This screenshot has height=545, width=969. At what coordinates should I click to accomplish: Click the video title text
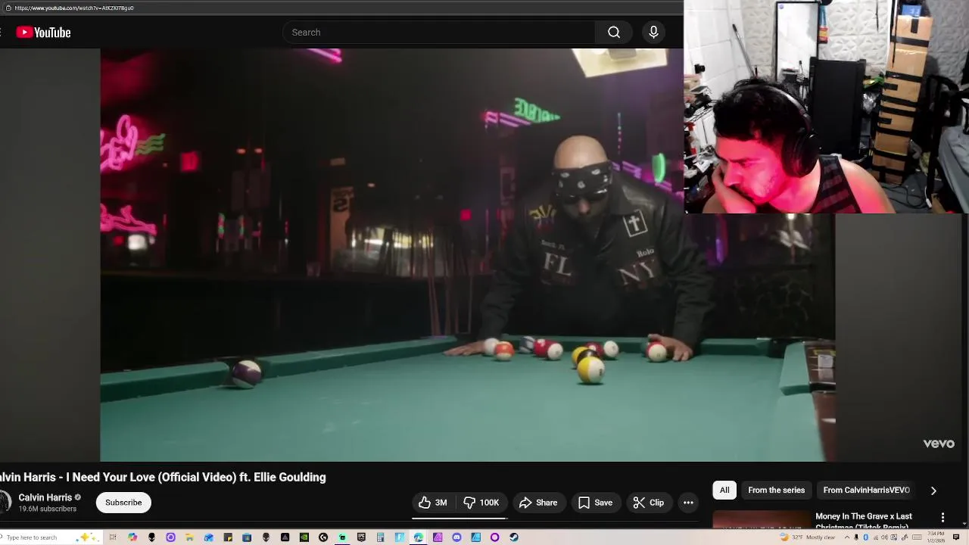pos(163,477)
